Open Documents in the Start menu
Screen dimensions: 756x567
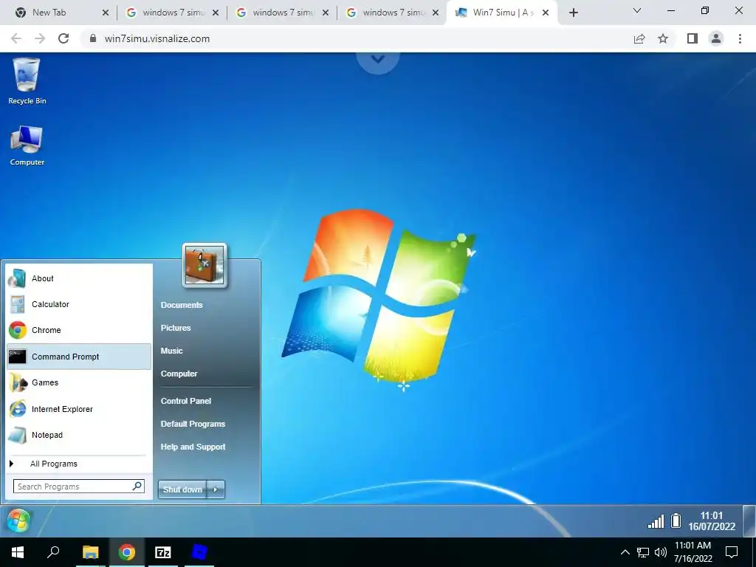click(x=182, y=305)
